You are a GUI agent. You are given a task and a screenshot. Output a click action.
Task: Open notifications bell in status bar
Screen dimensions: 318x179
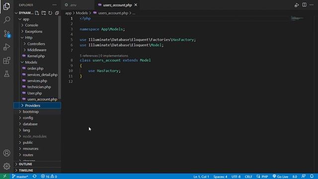312,176
